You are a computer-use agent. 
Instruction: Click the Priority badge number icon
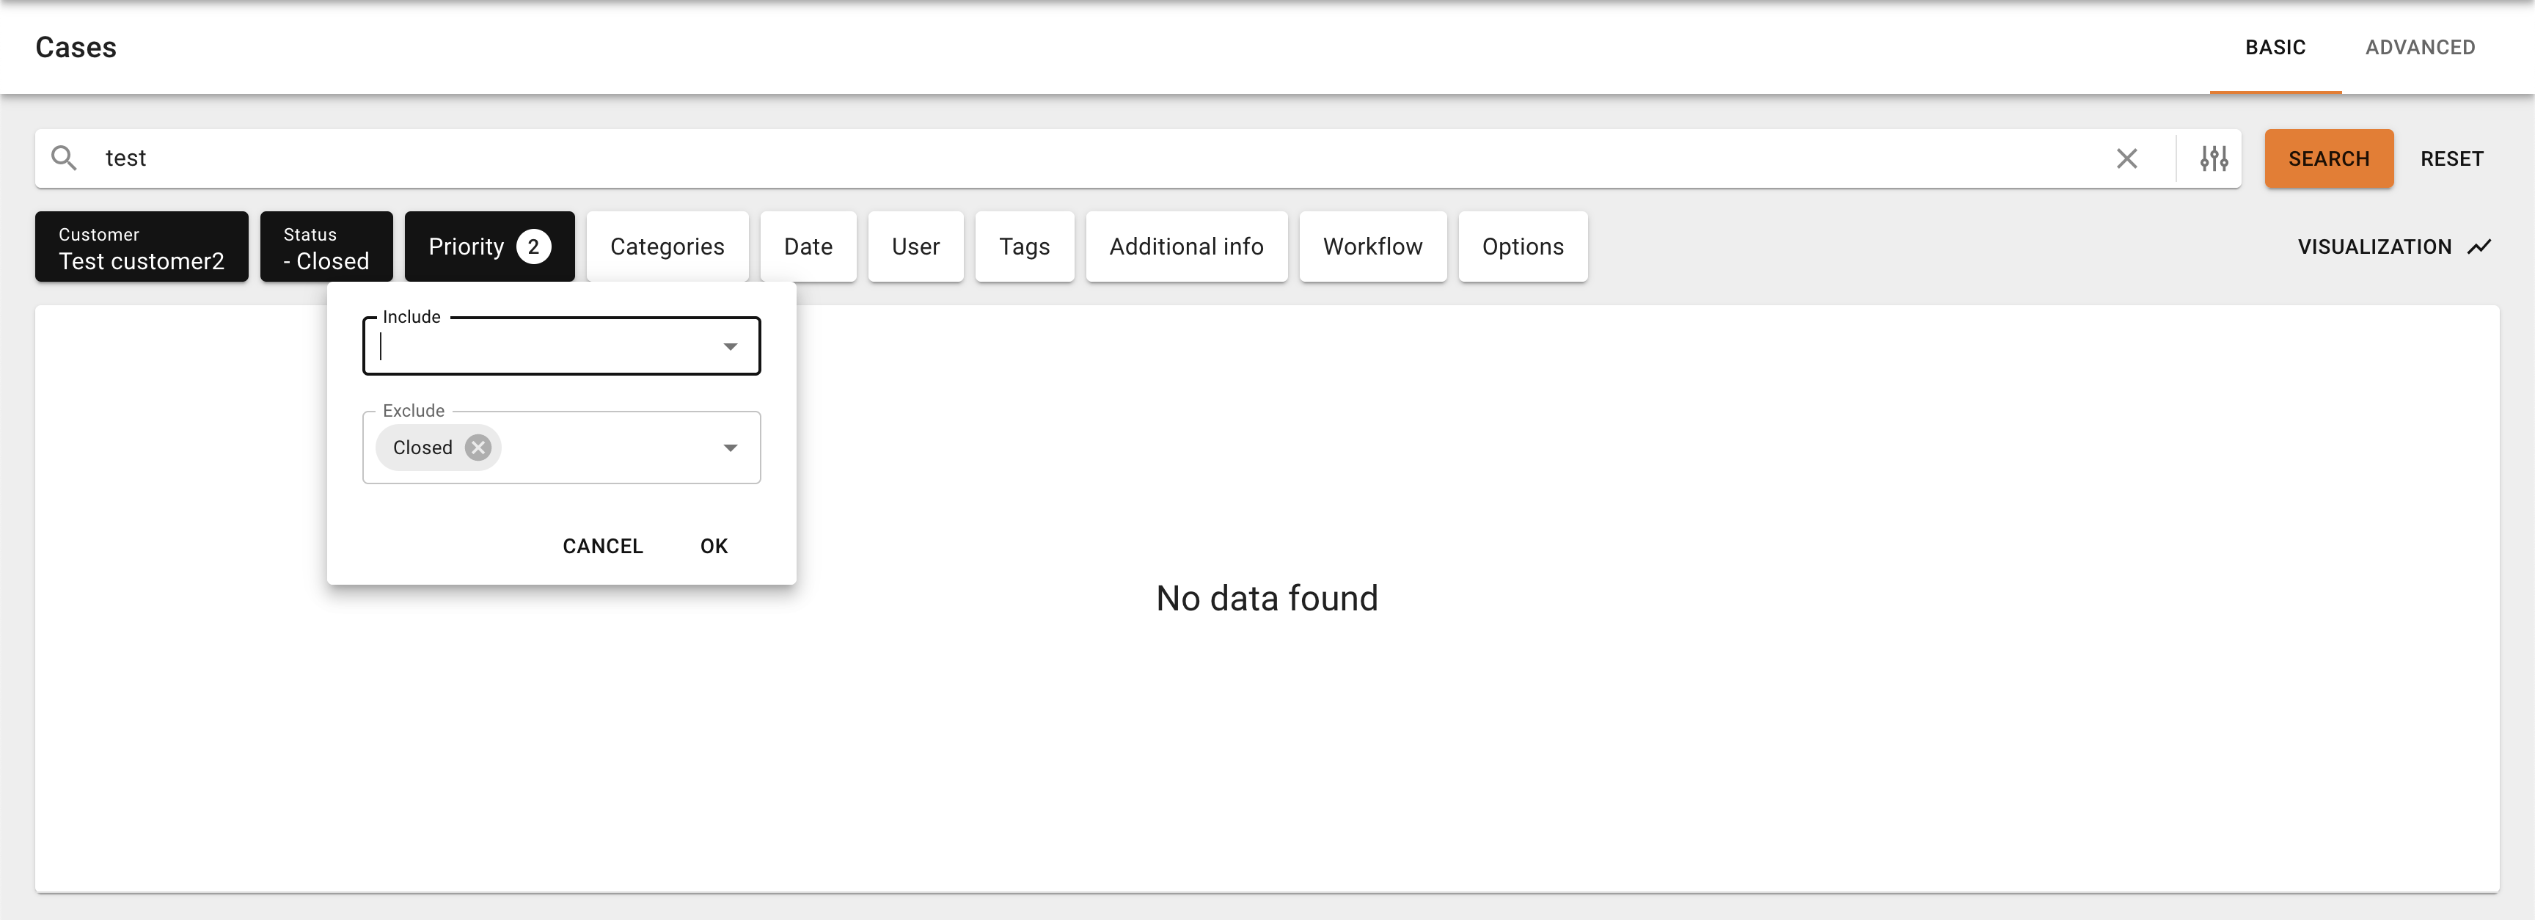click(535, 246)
